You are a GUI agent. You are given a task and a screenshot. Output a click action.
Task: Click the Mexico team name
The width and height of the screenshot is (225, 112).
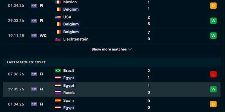pyautogui.click(x=70, y=2)
